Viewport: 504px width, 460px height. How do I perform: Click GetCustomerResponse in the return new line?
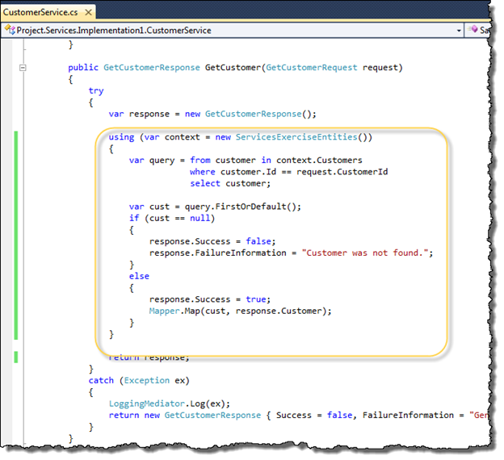click(212, 415)
